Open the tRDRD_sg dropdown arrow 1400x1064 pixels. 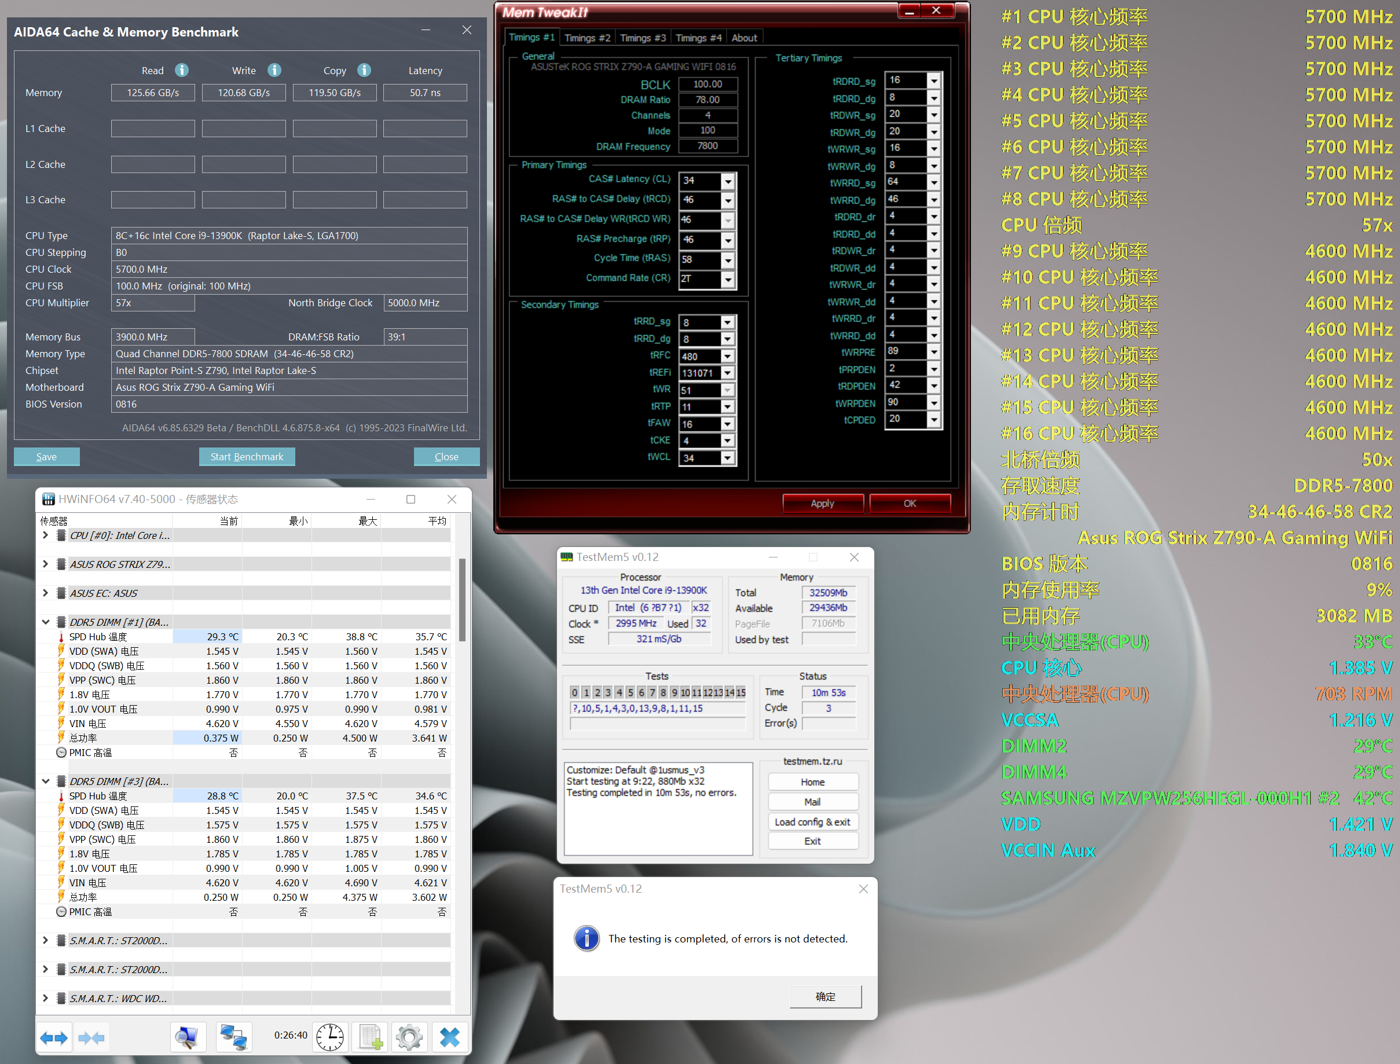pyautogui.click(x=934, y=80)
